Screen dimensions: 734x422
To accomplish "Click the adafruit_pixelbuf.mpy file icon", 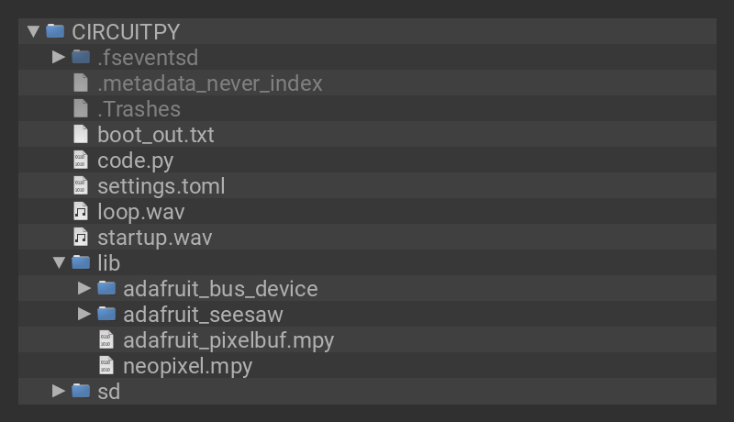I will pos(106,340).
